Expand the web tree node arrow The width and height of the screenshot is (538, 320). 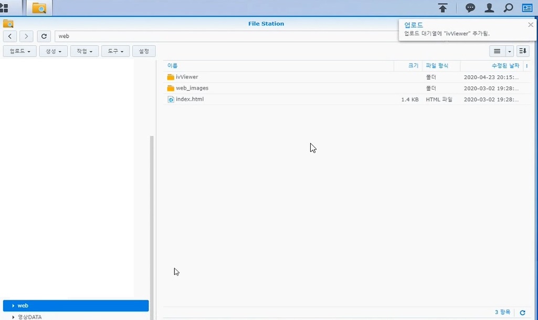[13, 306]
